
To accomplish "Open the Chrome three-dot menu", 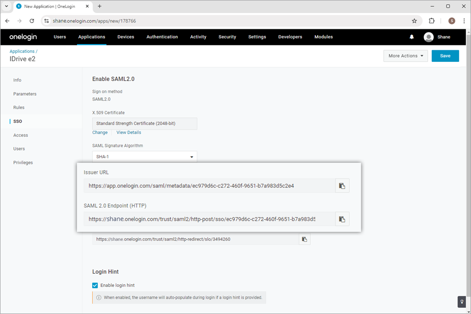I will 464,21.
